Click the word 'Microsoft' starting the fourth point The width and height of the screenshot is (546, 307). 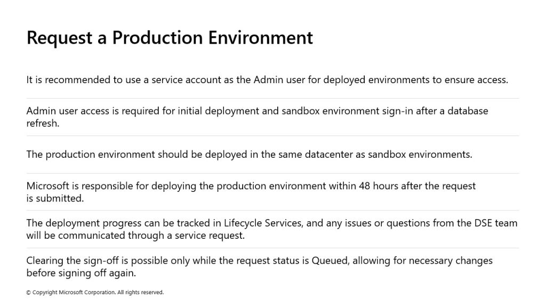coord(47,186)
